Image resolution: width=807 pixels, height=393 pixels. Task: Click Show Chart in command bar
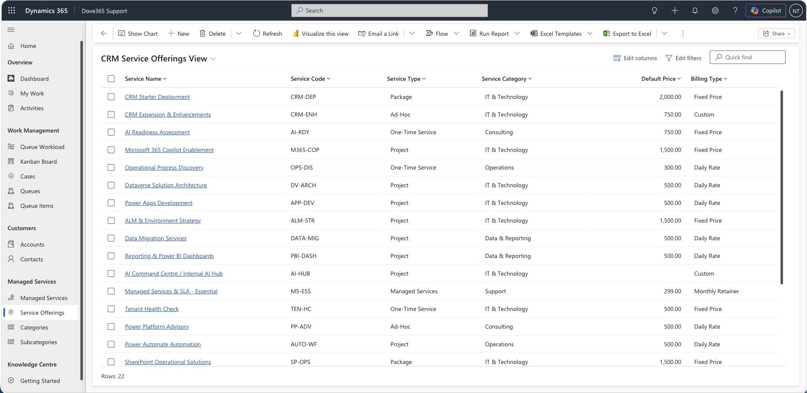coord(138,34)
